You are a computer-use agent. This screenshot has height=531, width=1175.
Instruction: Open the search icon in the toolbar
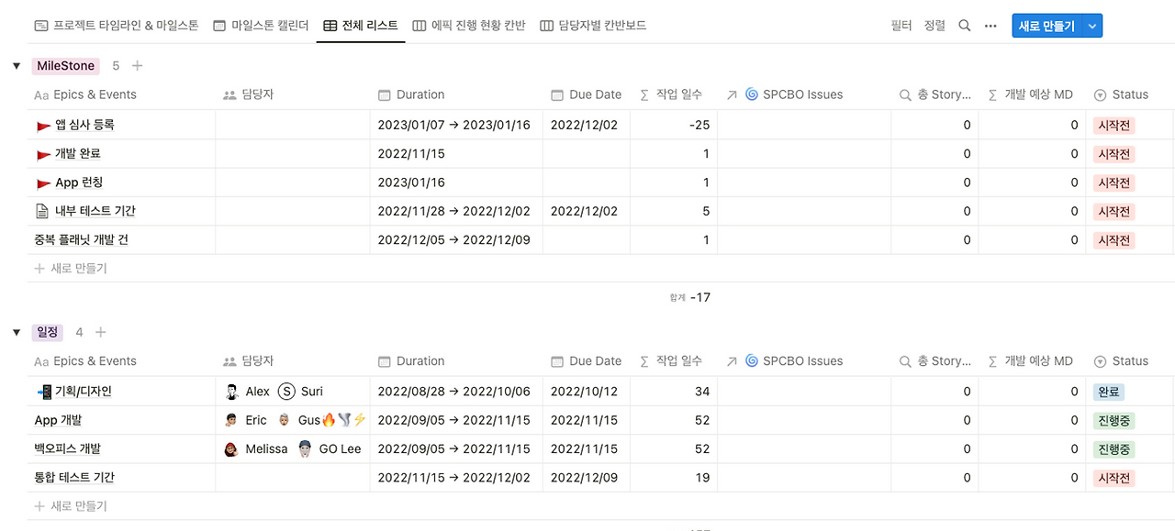(964, 26)
